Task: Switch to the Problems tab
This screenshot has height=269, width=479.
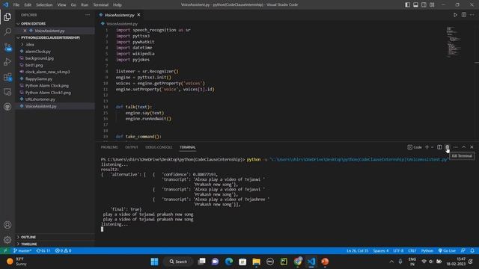Action: point(109,147)
